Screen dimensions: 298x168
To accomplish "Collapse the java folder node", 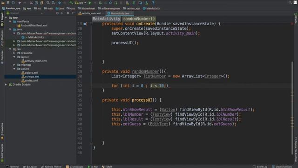I will (x=10, y=29).
